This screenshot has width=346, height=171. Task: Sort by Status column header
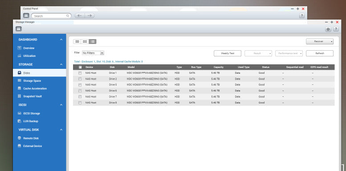[x=266, y=67]
